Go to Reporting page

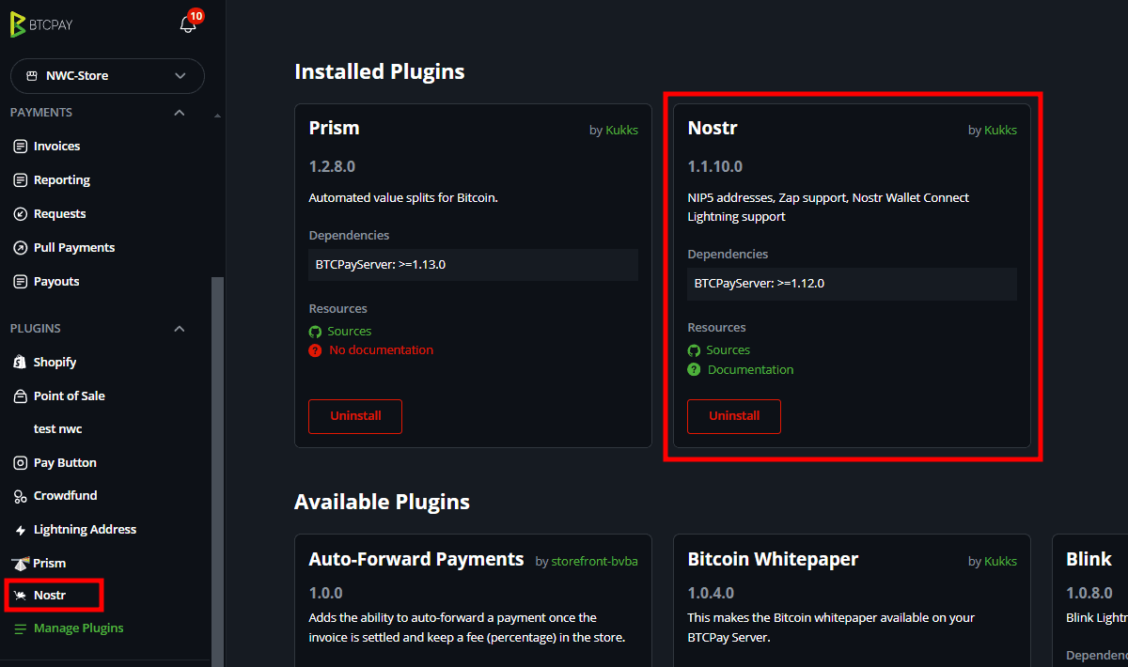(62, 180)
